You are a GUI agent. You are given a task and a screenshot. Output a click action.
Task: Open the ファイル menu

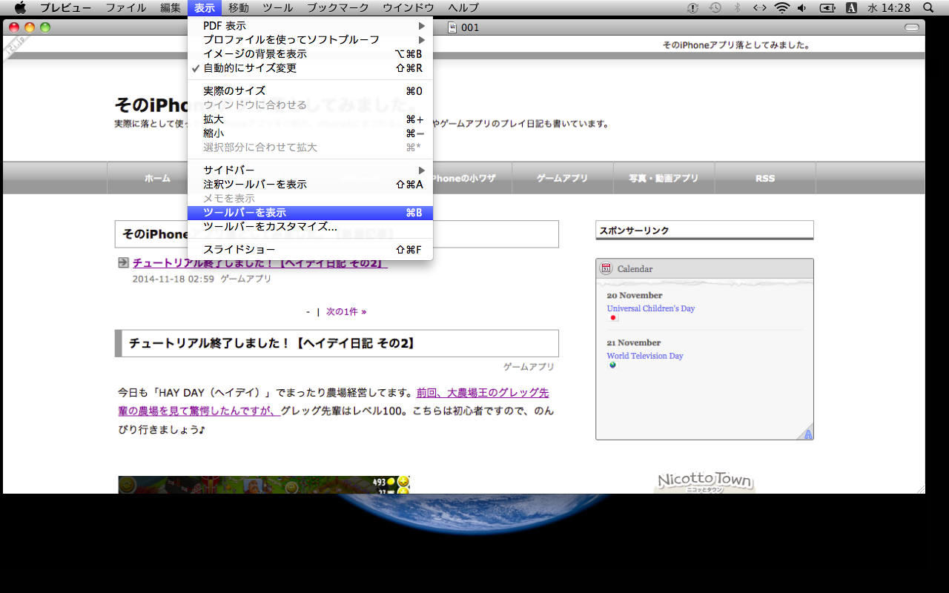pos(125,7)
